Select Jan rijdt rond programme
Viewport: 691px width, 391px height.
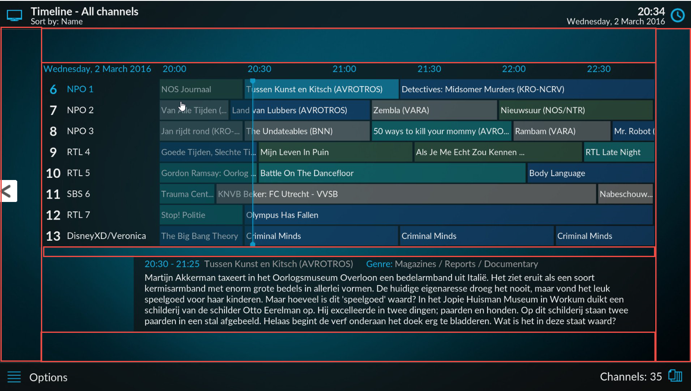(x=201, y=131)
